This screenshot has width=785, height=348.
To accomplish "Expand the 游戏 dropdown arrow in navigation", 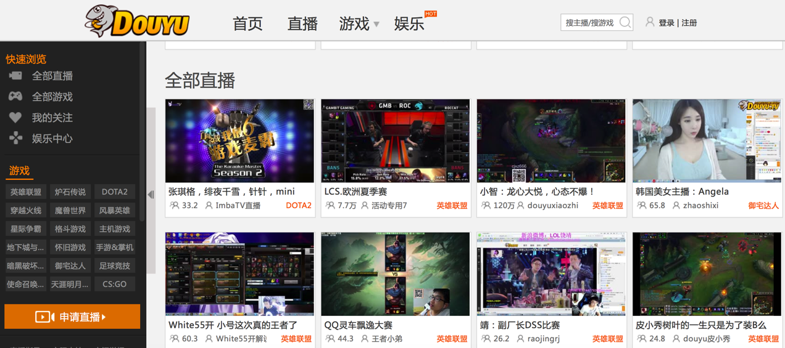I will pos(376,25).
